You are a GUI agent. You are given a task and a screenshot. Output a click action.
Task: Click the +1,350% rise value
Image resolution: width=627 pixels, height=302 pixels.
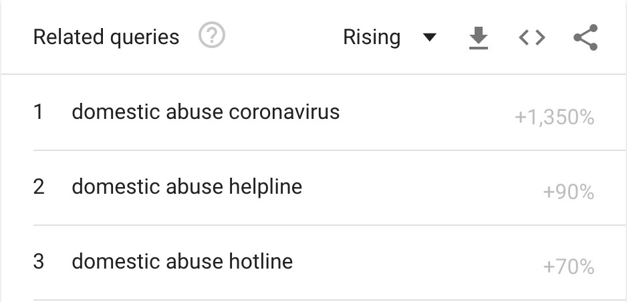point(554,118)
